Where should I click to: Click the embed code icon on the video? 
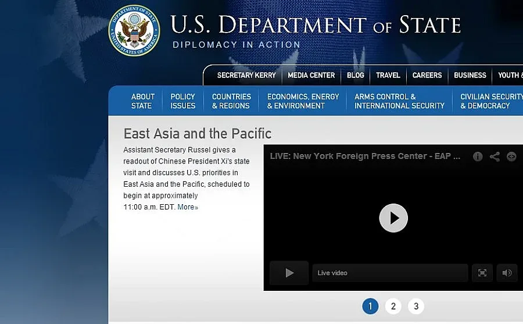click(511, 156)
